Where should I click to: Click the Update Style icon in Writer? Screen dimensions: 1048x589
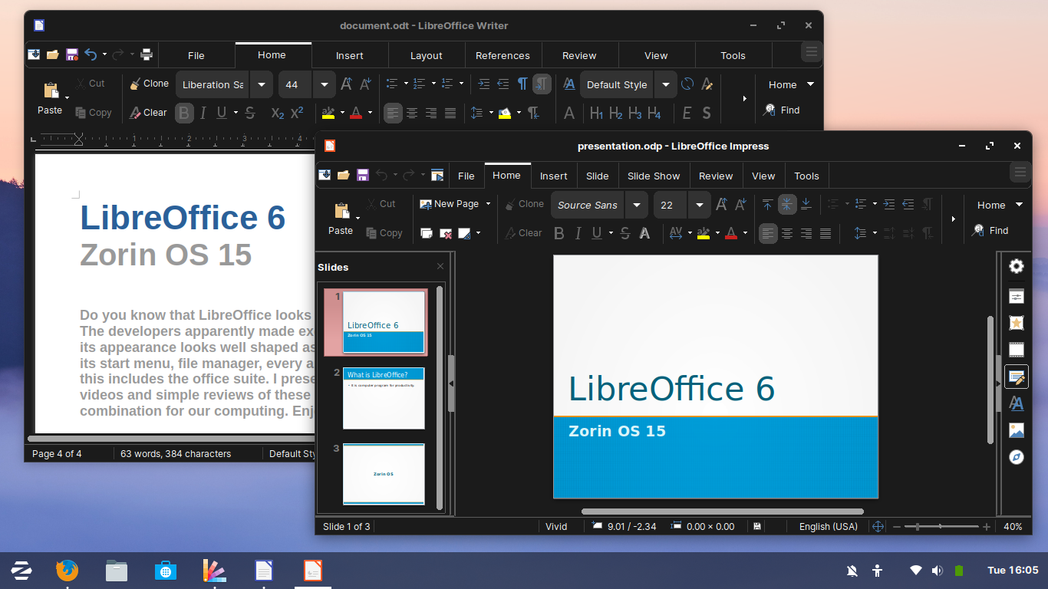point(687,84)
